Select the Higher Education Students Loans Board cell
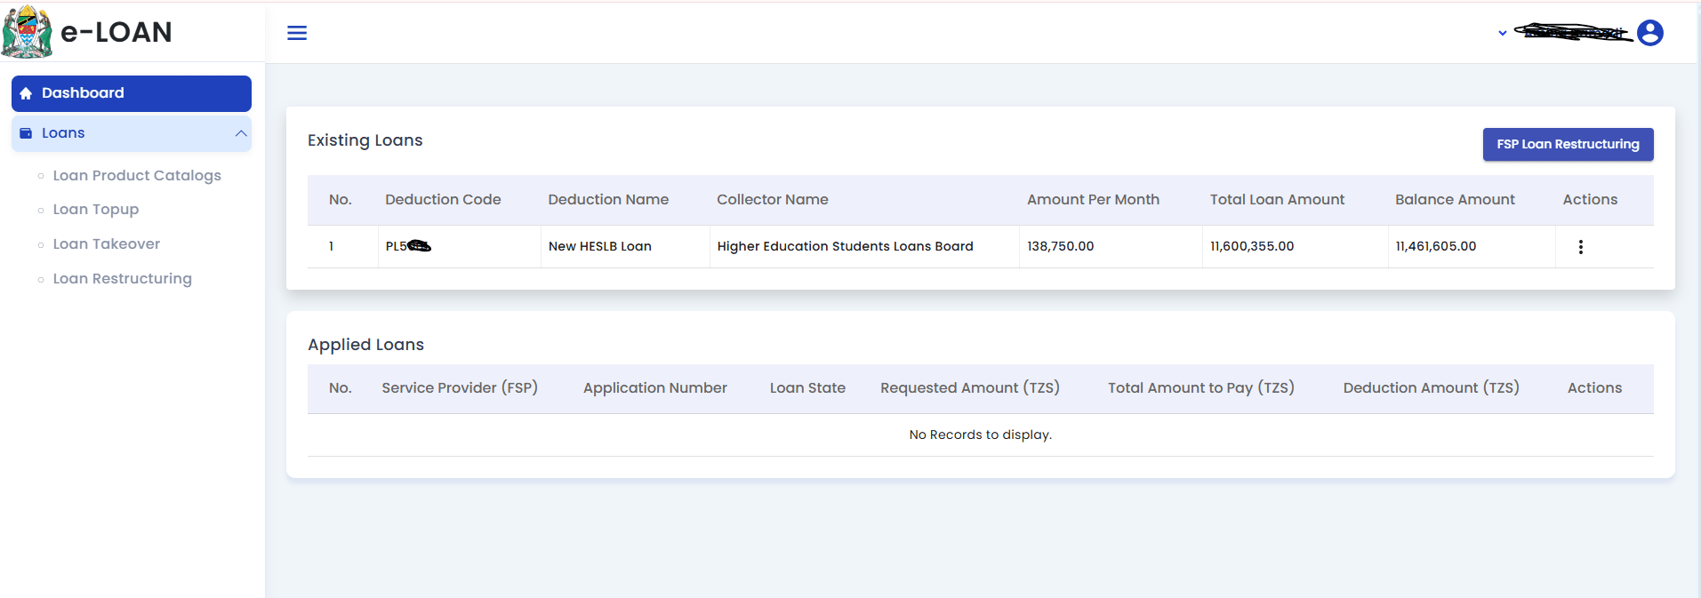 click(845, 247)
